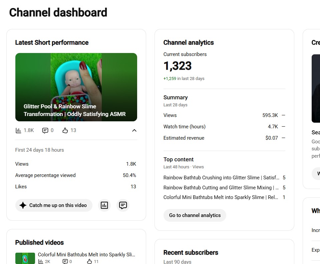Image resolution: width=320 pixels, height=264 pixels.
Task: Click Go to channel analytics button
Action: point(195,215)
